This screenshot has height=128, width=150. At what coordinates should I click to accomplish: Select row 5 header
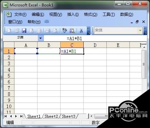click(9, 76)
